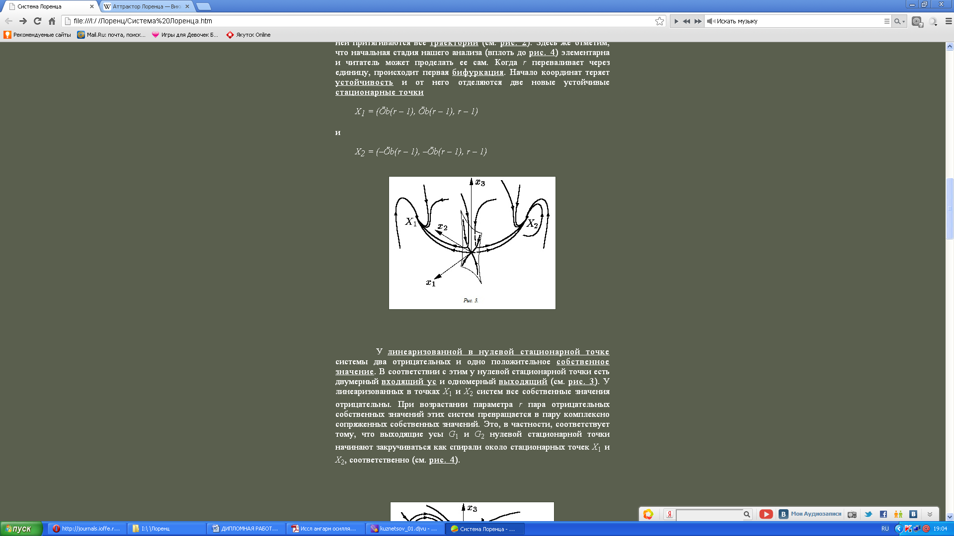The width and height of the screenshot is (954, 536).
Task: Click the page scrollbar up arrow
Action: tap(950, 46)
